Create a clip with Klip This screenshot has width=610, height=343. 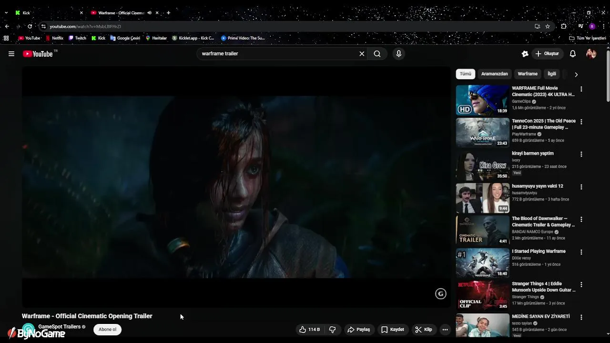coord(424,330)
